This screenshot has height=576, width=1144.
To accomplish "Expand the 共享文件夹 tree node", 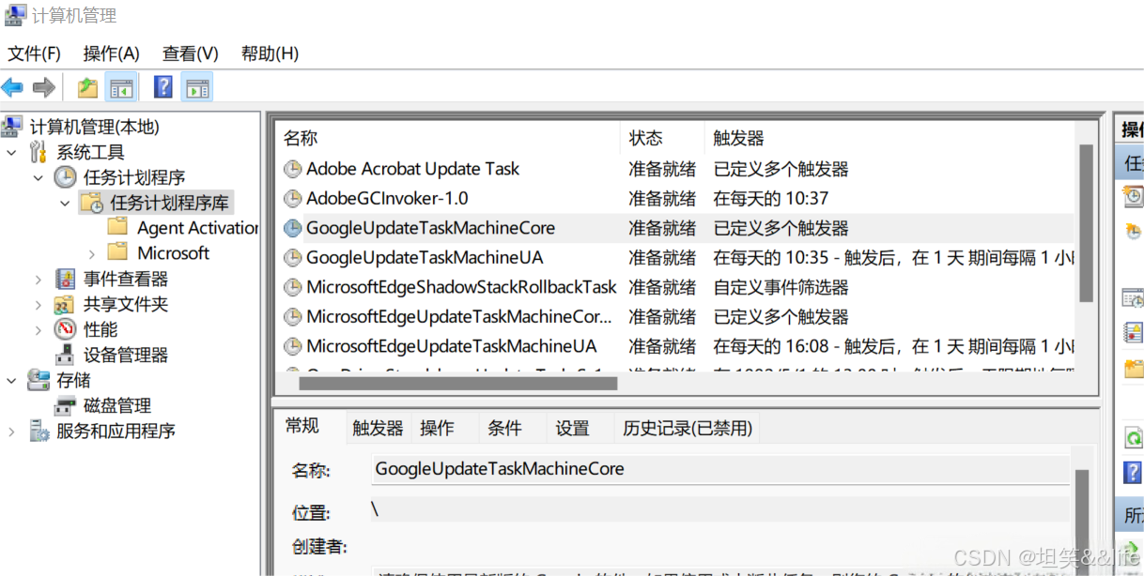I will point(39,304).
